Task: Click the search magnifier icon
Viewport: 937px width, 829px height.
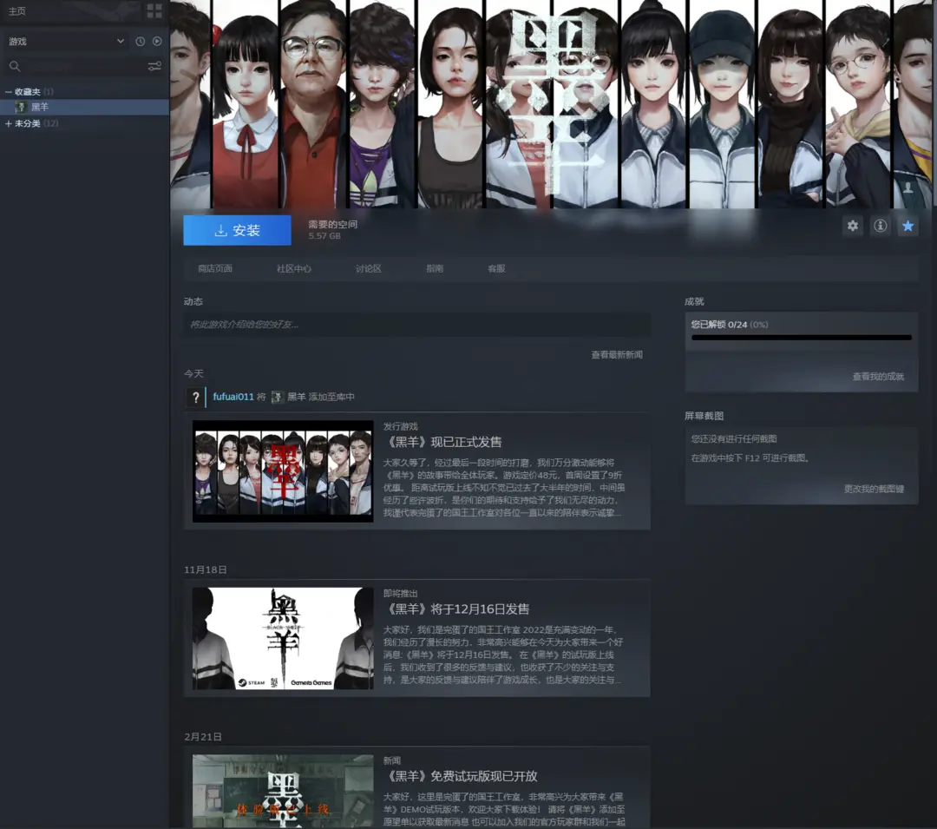Action: 15,66
